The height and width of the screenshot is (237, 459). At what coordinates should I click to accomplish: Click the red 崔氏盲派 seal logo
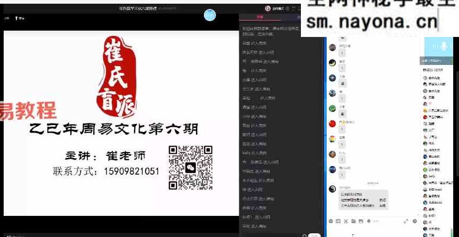click(x=116, y=77)
